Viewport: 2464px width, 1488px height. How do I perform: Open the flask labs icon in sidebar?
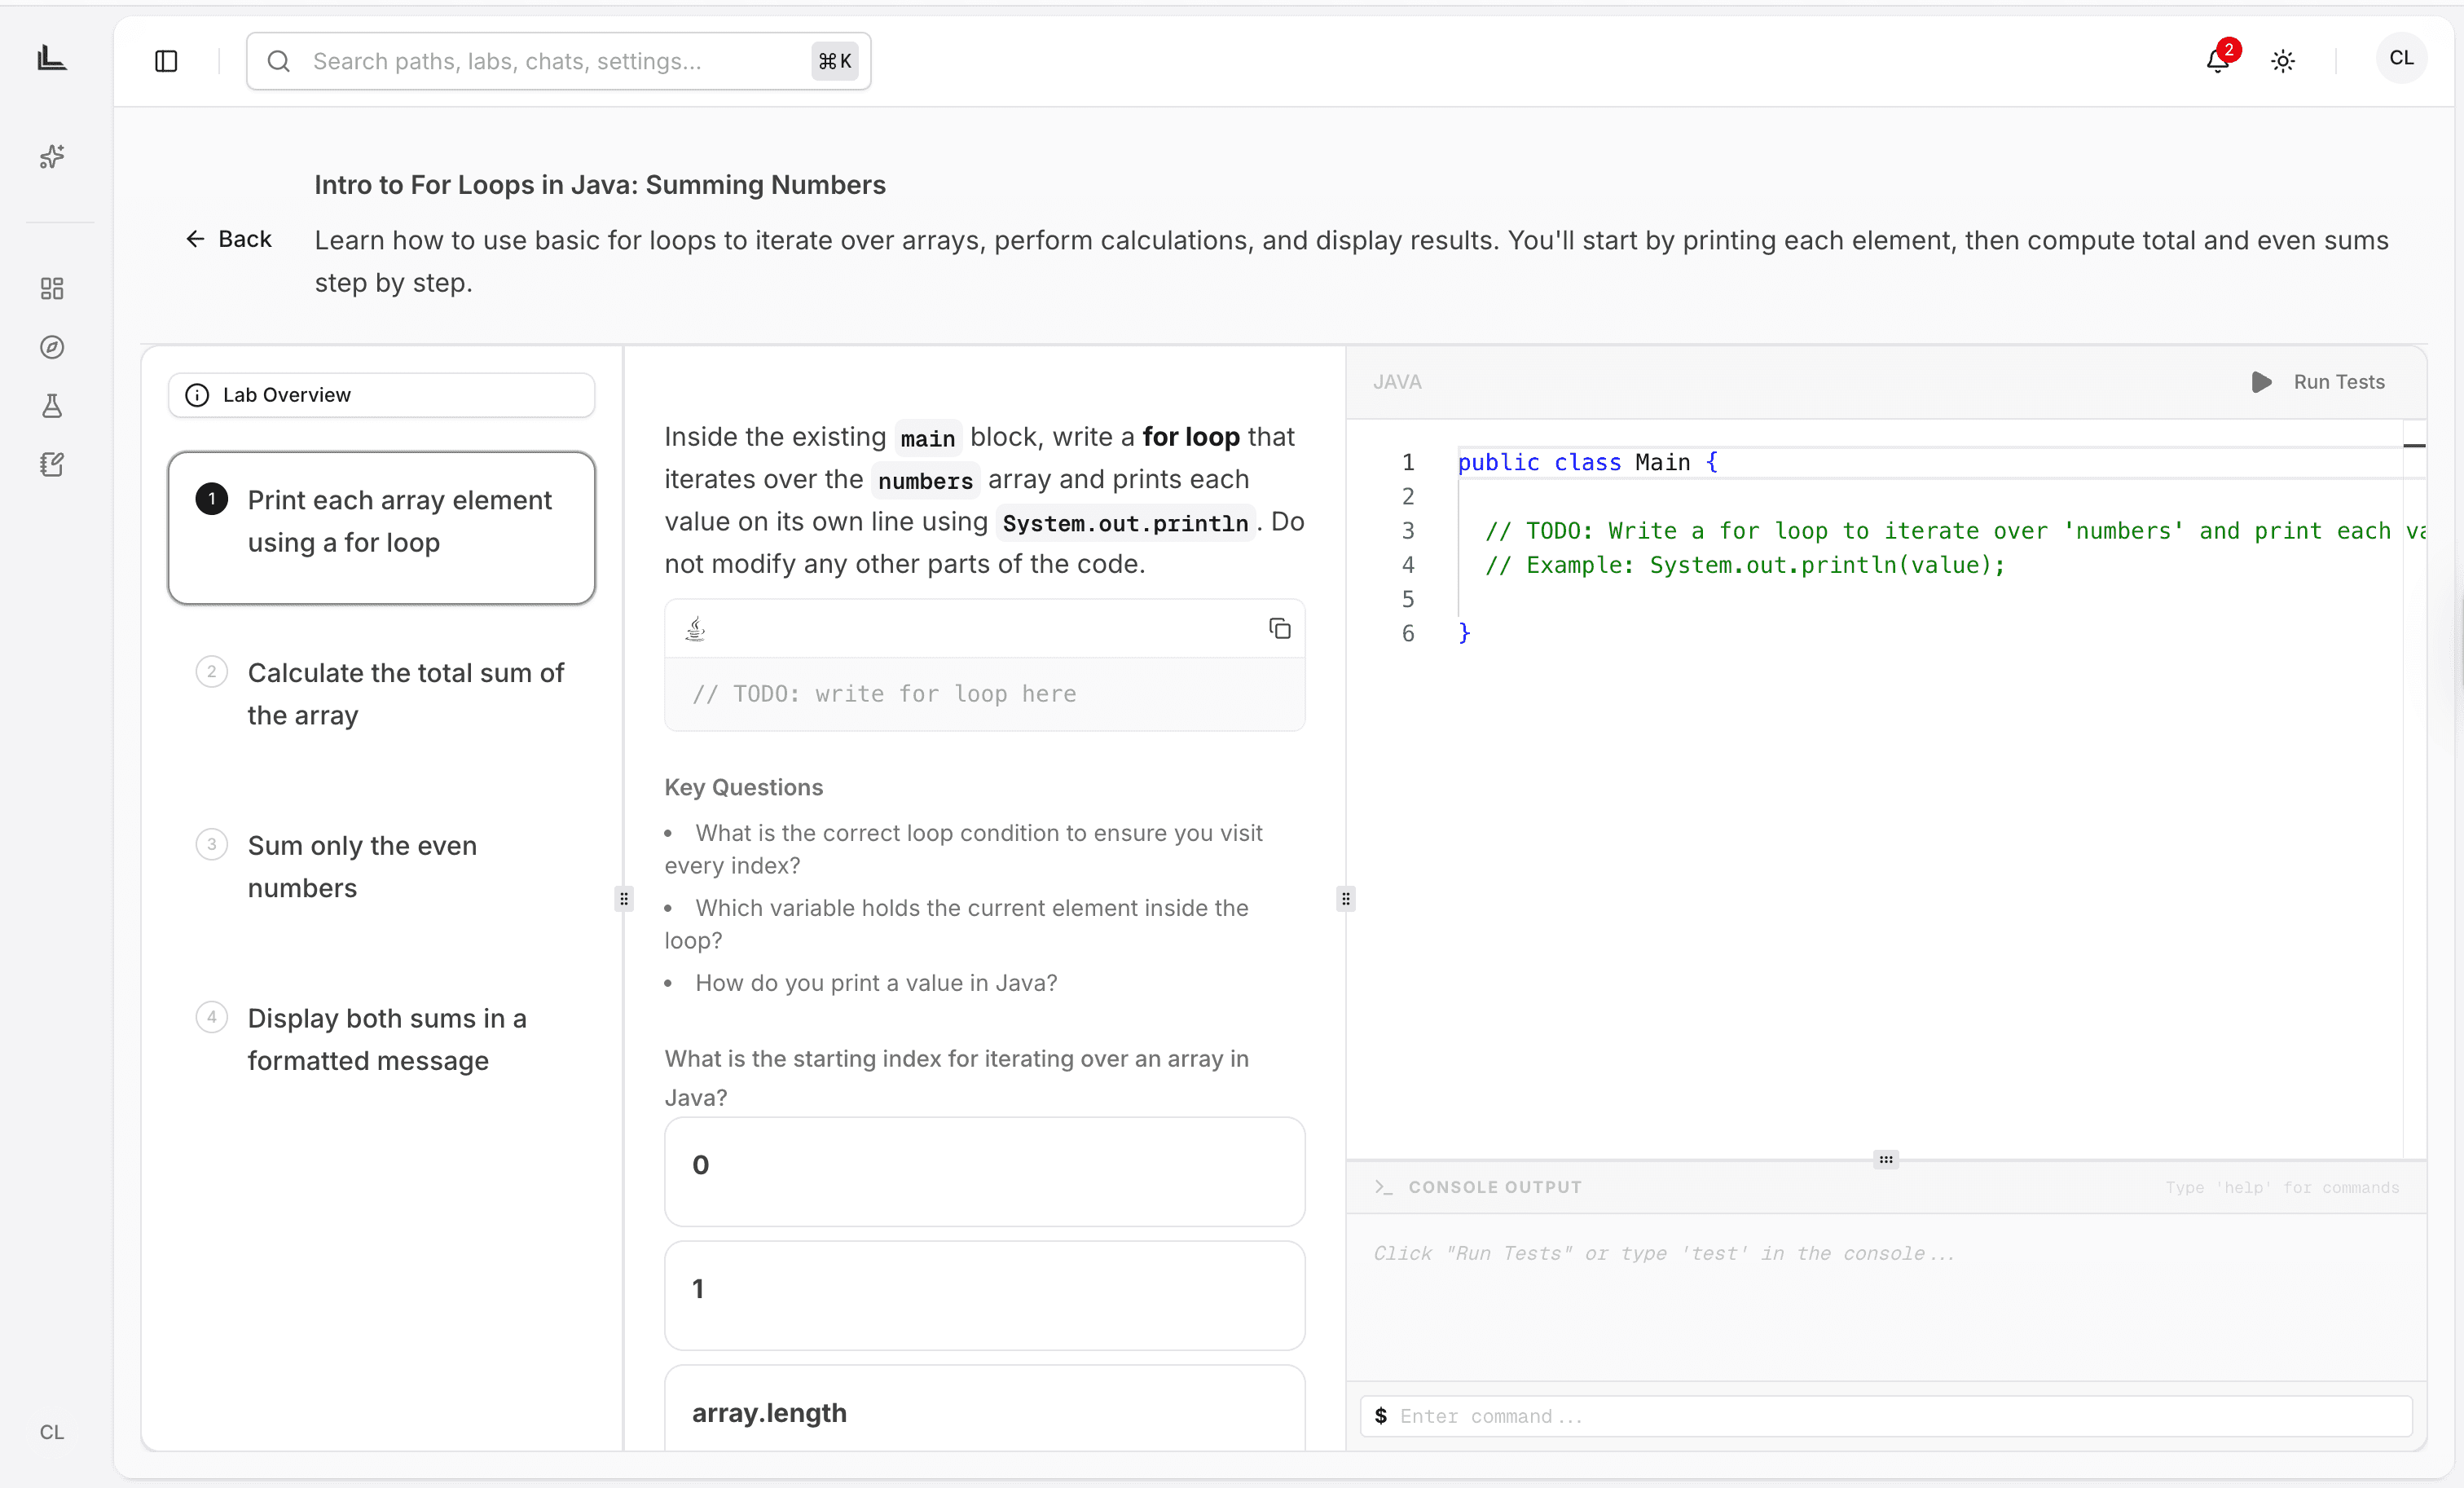52,406
